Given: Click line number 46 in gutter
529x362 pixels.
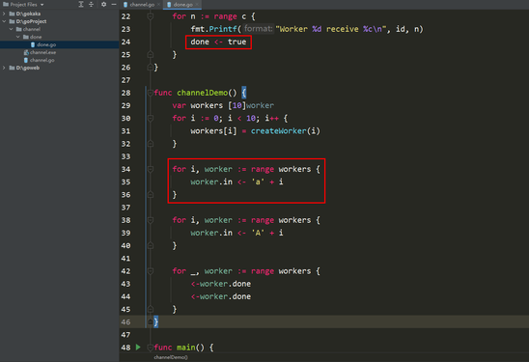Looking at the screenshot, I should tap(125, 321).
